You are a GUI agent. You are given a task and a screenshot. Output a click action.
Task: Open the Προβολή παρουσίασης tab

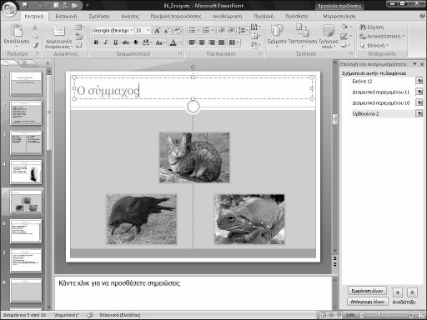tap(176, 17)
